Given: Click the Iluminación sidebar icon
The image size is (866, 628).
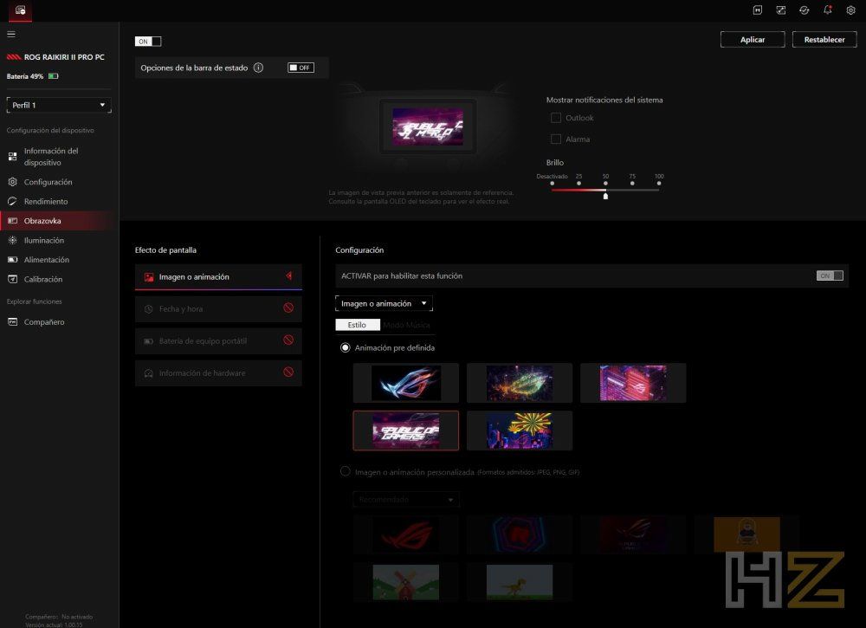Looking at the screenshot, I should (x=12, y=240).
